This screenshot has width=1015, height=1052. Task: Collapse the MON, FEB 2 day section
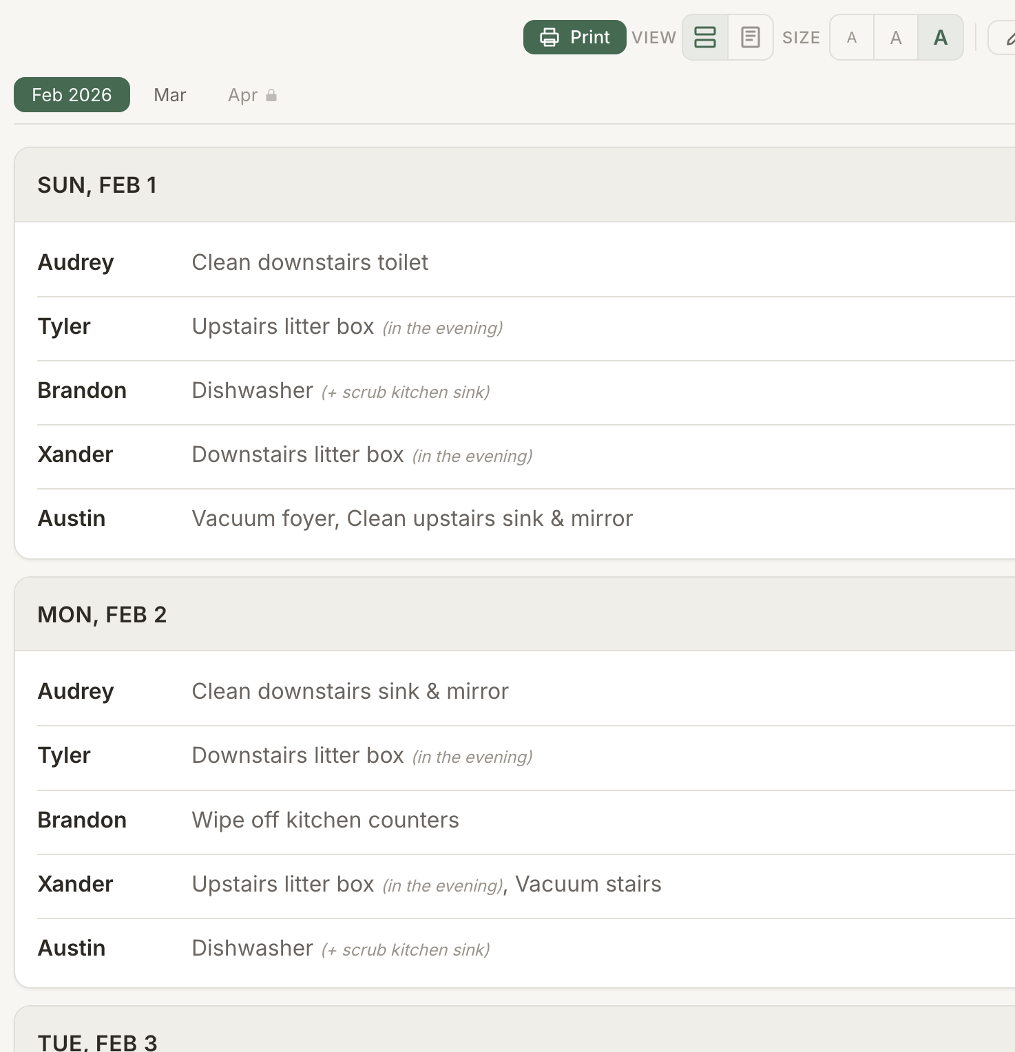102,613
